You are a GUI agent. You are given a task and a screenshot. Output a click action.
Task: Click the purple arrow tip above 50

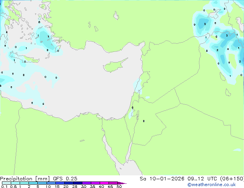tap(122, 183)
